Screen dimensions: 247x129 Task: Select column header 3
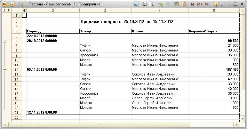(105, 11)
